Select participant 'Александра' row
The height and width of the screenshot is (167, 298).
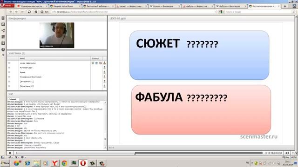click(x=57, y=68)
